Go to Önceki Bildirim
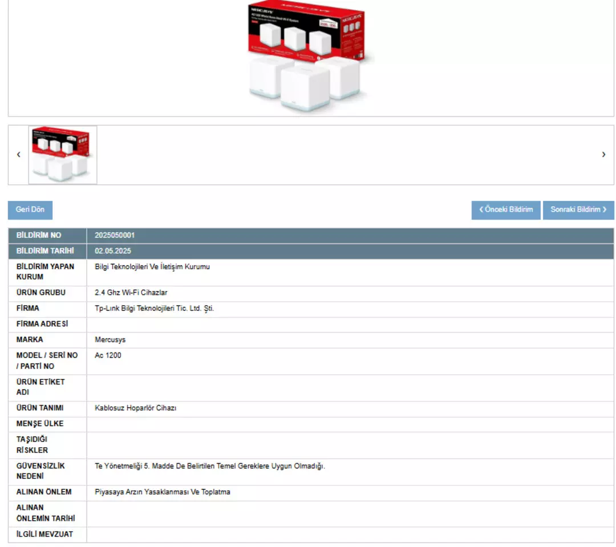616x547 pixels. click(506, 210)
